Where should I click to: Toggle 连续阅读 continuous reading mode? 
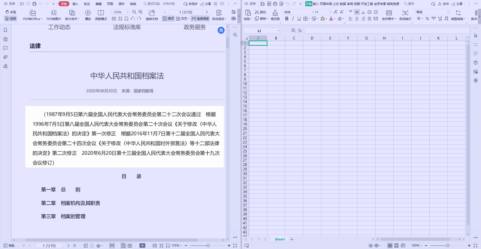[200, 19]
